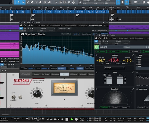Open the Loudness tab in Insight
The image size is (149, 123).
click(101, 51)
